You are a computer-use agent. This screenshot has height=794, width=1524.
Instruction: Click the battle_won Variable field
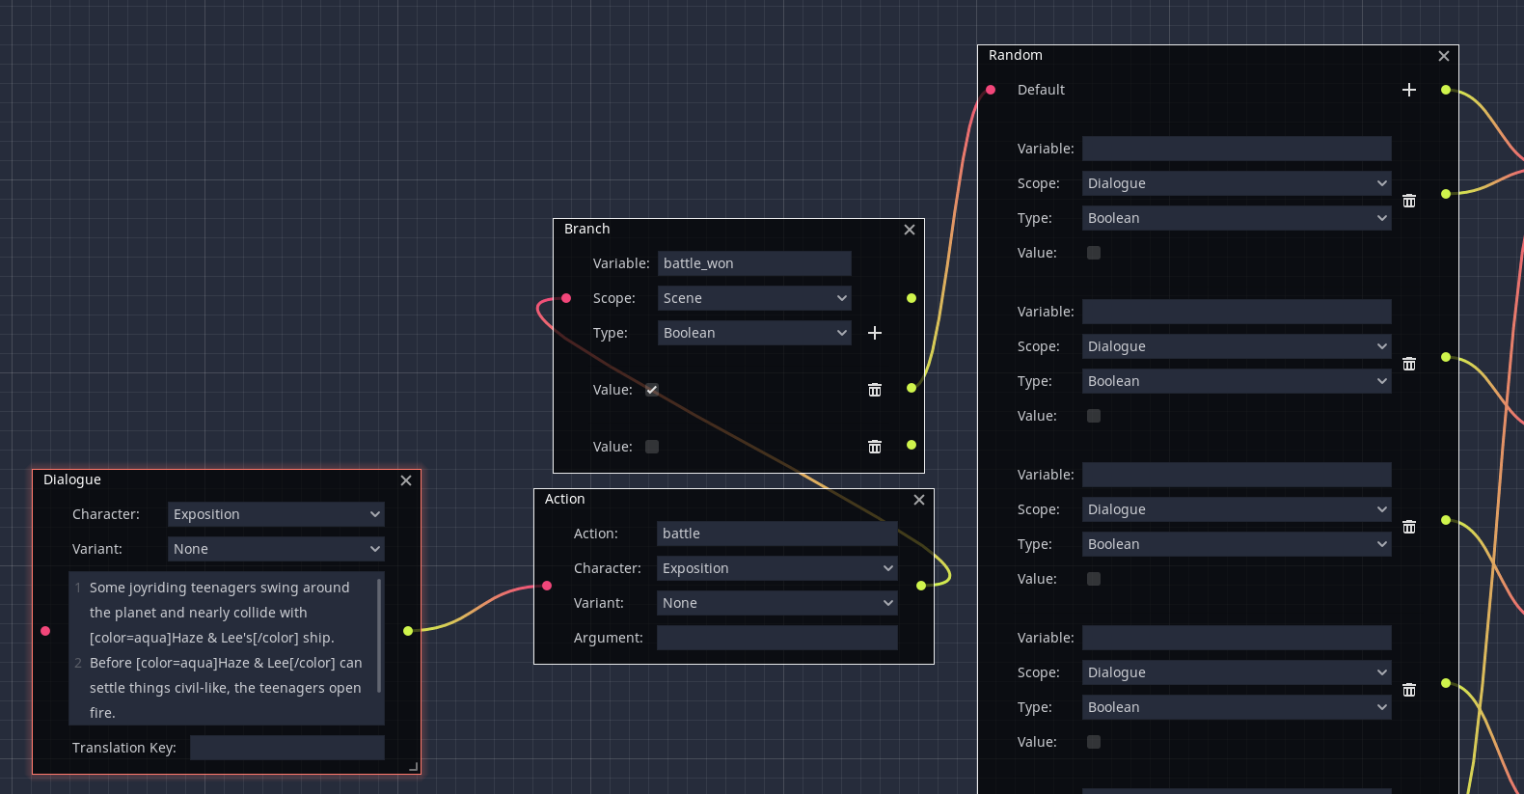pos(754,263)
